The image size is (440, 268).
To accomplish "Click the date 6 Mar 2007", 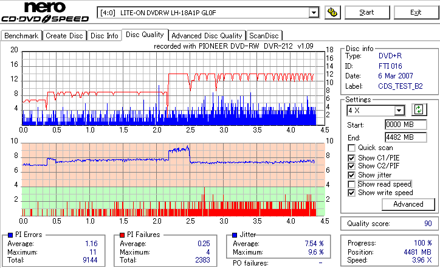I will pos(396,76).
